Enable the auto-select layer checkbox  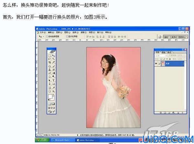pos(47,36)
